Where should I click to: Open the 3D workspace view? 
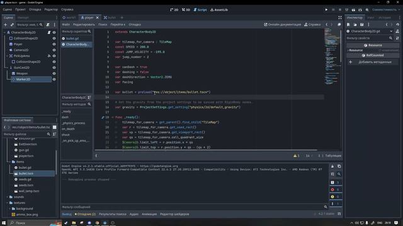coord(186,10)
